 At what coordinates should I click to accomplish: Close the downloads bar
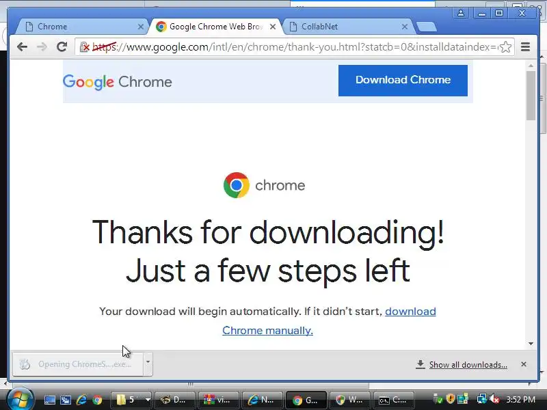pos(524,364)
